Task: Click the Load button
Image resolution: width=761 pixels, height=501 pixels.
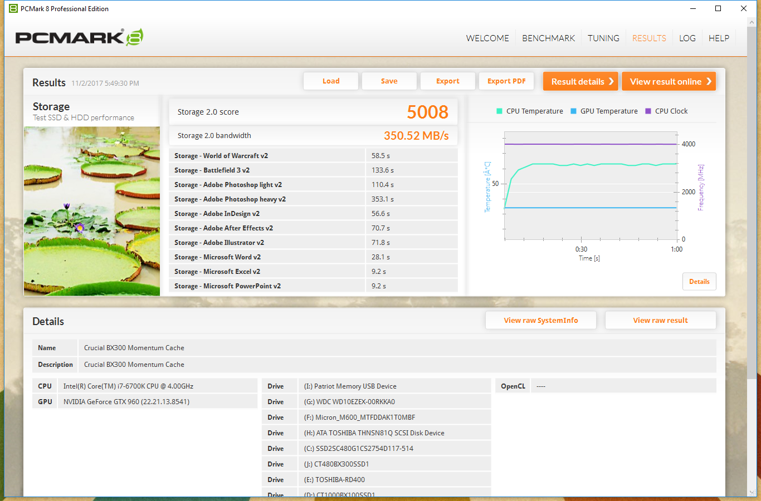Action: pyautogui.click(x=331, y=81)
